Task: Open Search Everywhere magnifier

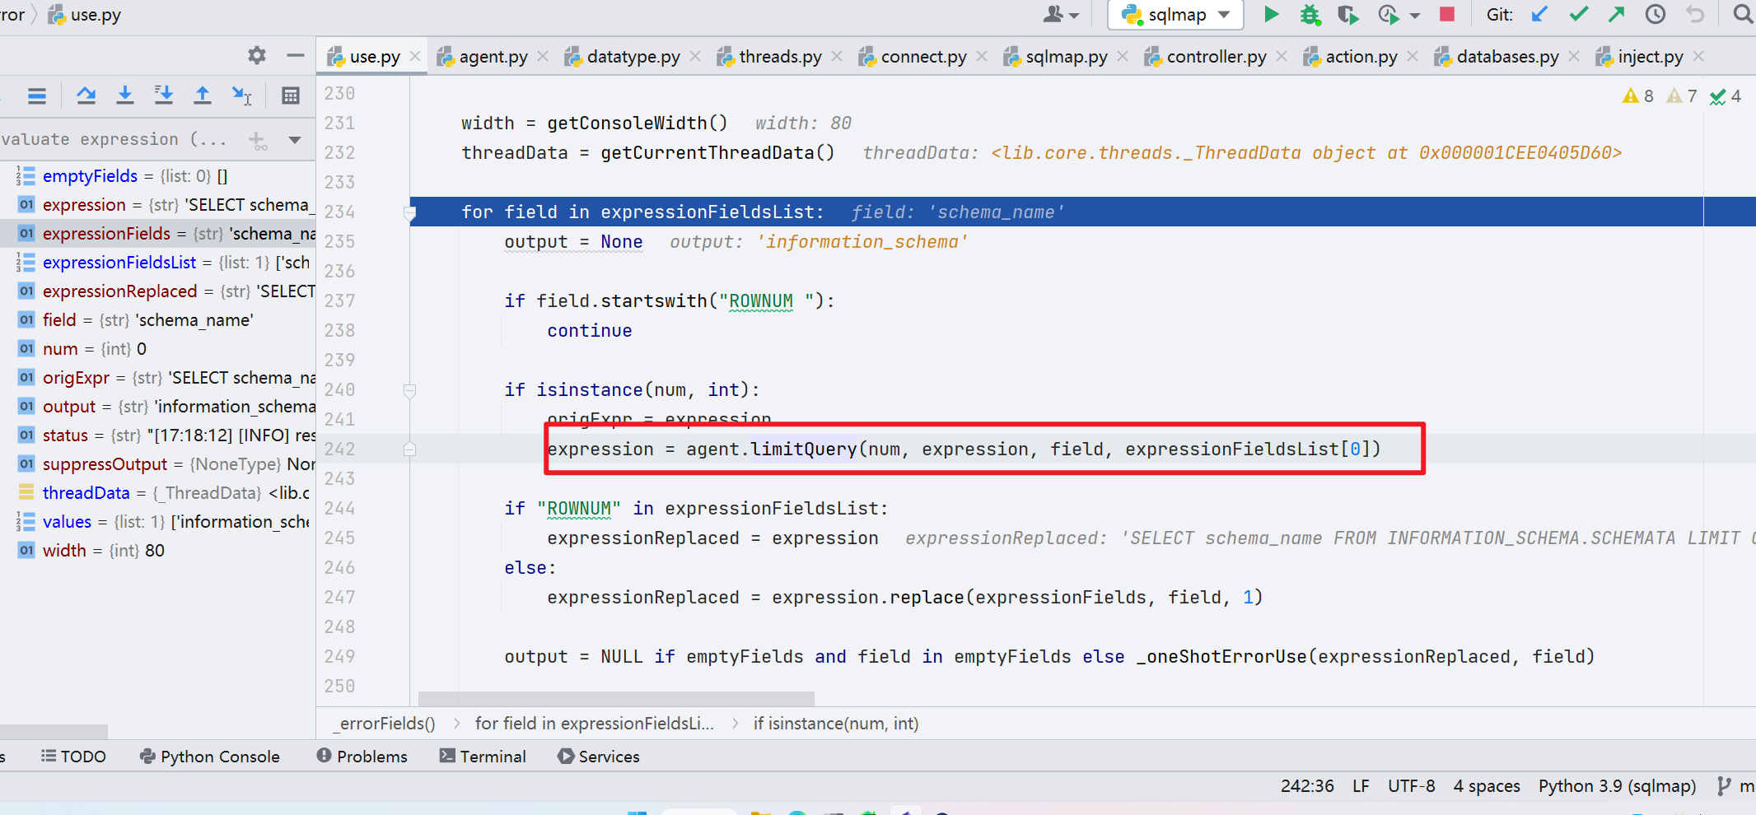Action: (1742, 14)
